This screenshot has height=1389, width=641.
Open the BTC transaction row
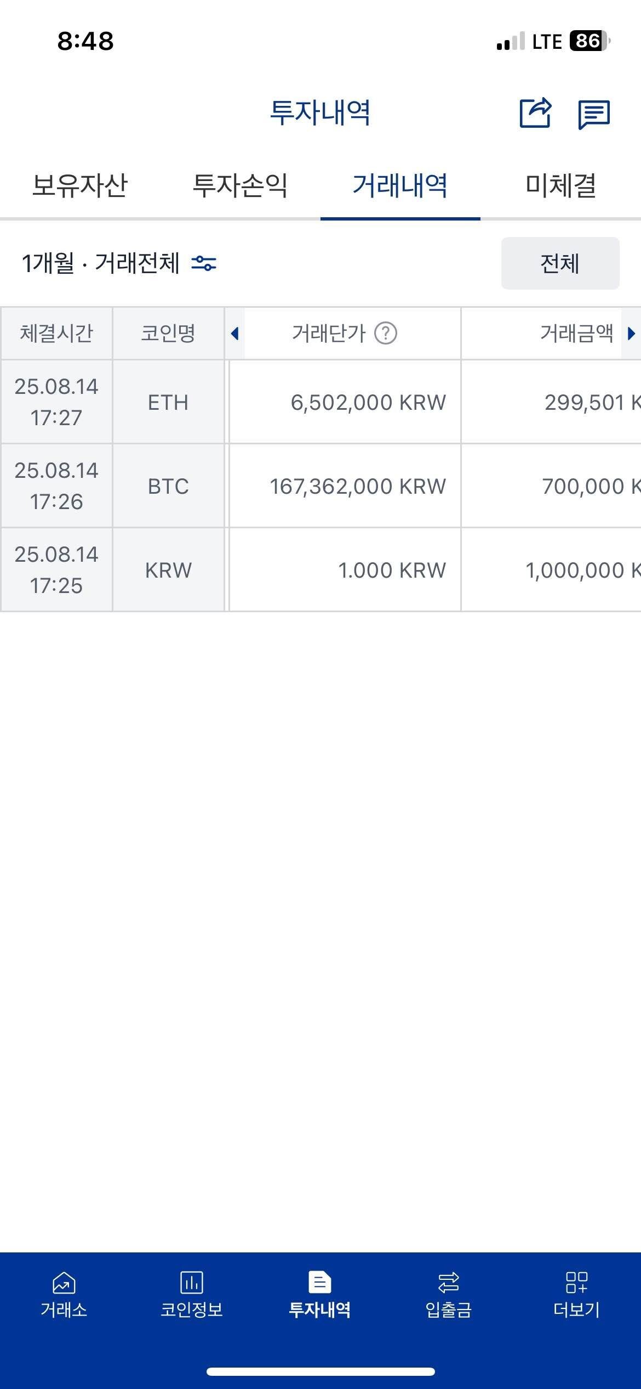click(321, 486)
